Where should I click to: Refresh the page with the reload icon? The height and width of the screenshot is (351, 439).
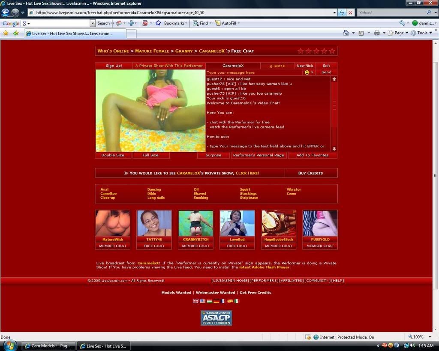tap(342, 12)
